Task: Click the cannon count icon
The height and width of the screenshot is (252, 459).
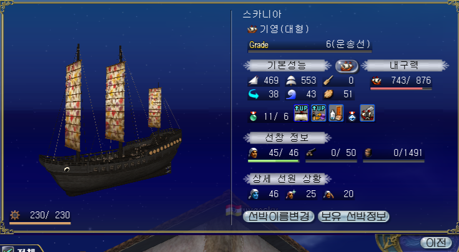Action: pyautogui.click(x=310, y=153)
